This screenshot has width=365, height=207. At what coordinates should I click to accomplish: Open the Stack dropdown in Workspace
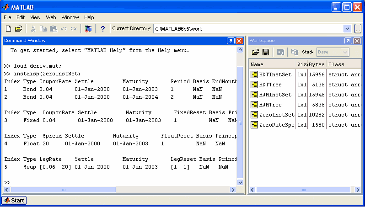(345, 52)
